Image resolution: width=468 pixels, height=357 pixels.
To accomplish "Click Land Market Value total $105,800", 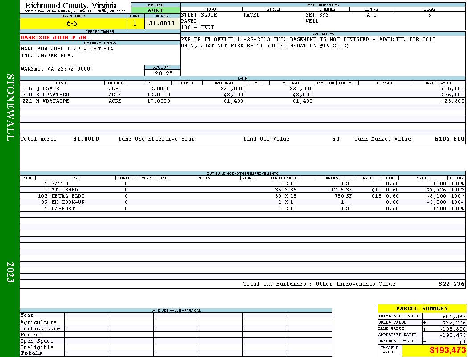I will click(449, 139).
